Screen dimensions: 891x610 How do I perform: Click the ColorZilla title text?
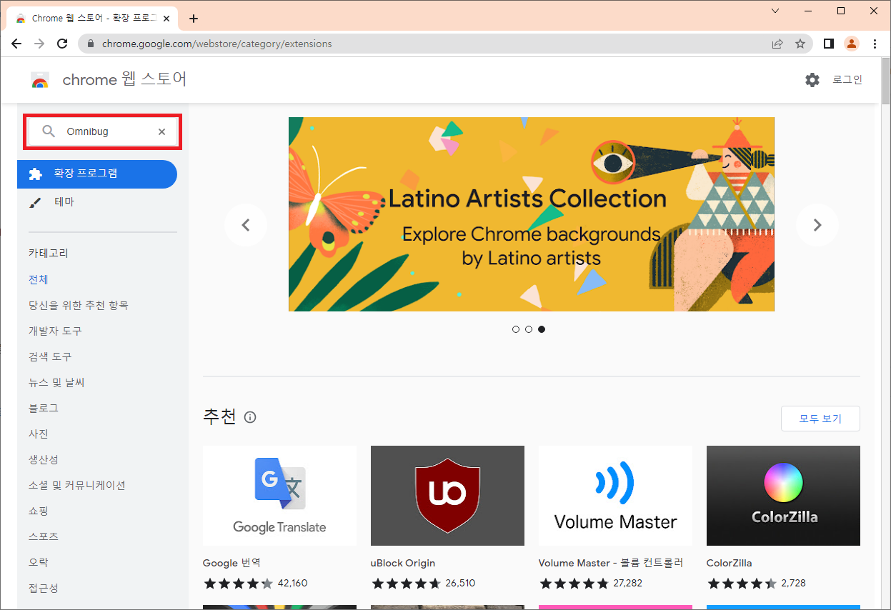[730, 563]
